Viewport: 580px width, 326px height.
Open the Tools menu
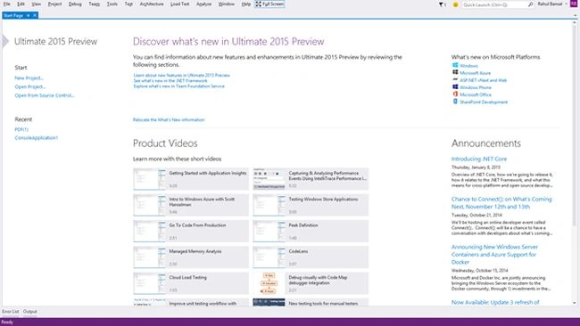(x=112, y=4)
